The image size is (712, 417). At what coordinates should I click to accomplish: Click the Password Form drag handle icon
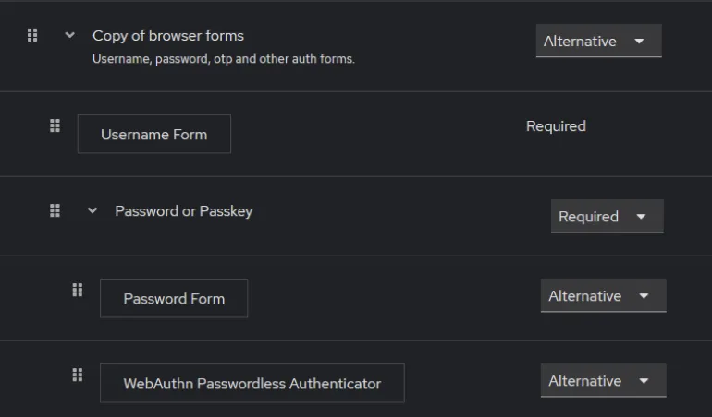coord(78,290)
